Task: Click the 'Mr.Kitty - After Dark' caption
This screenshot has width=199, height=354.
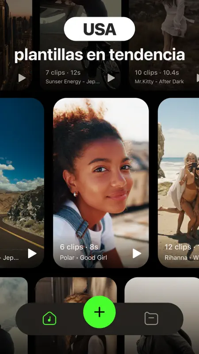Action: point(159,81)
